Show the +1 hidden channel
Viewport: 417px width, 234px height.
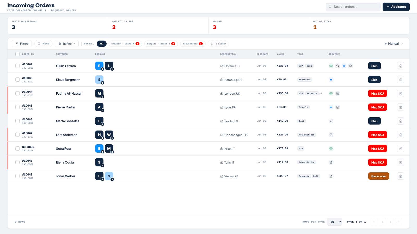click(218, 44)
